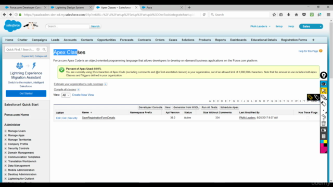Pick the yellow pen in black flyout
333x187 pixels.
[x=310, y=97]
